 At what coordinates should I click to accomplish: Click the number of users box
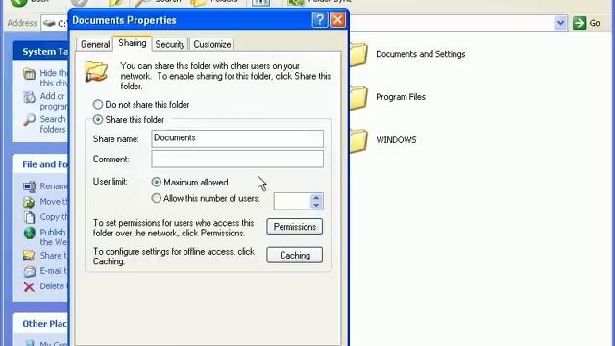pos(292,201)
